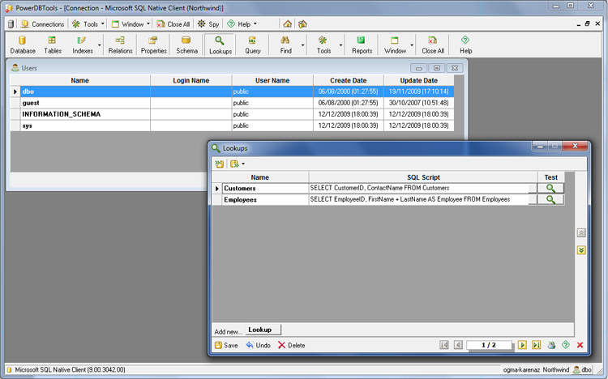Expand the Indexes dropdown arrow
Image resolution: width=608 pixels, height=379 pixels.
(100, 45)
